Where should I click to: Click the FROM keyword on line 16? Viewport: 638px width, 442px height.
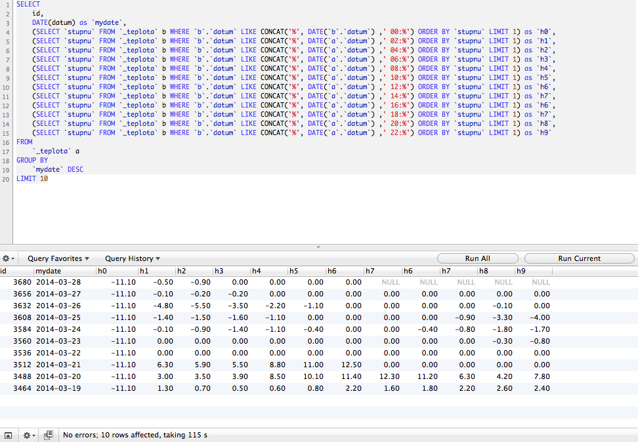24,142
